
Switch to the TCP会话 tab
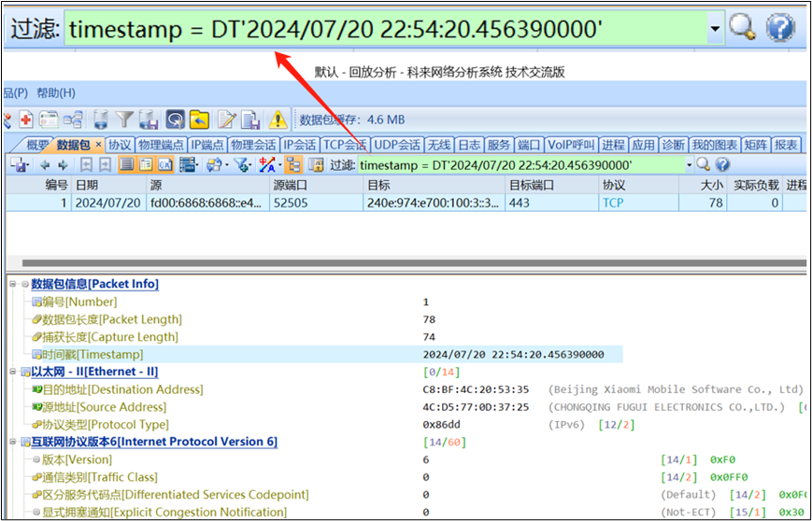[x=345, y=145]
